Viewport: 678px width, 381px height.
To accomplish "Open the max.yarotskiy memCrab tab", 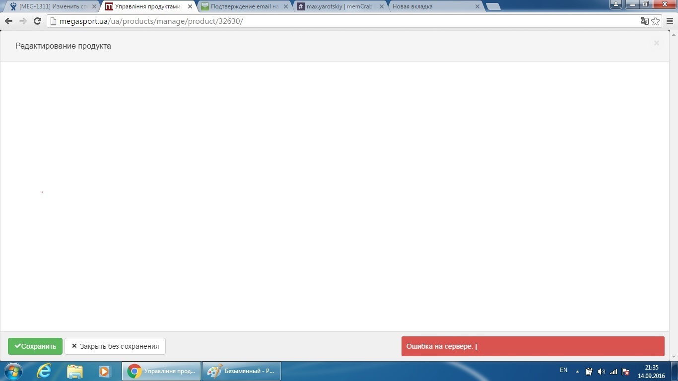I will pyautogui.click(x=339, y=6).
